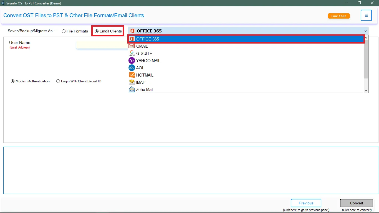Pick IMAP as the migration target
The width and height of the screenshot is (379, 213).
[x=246, y=82]
